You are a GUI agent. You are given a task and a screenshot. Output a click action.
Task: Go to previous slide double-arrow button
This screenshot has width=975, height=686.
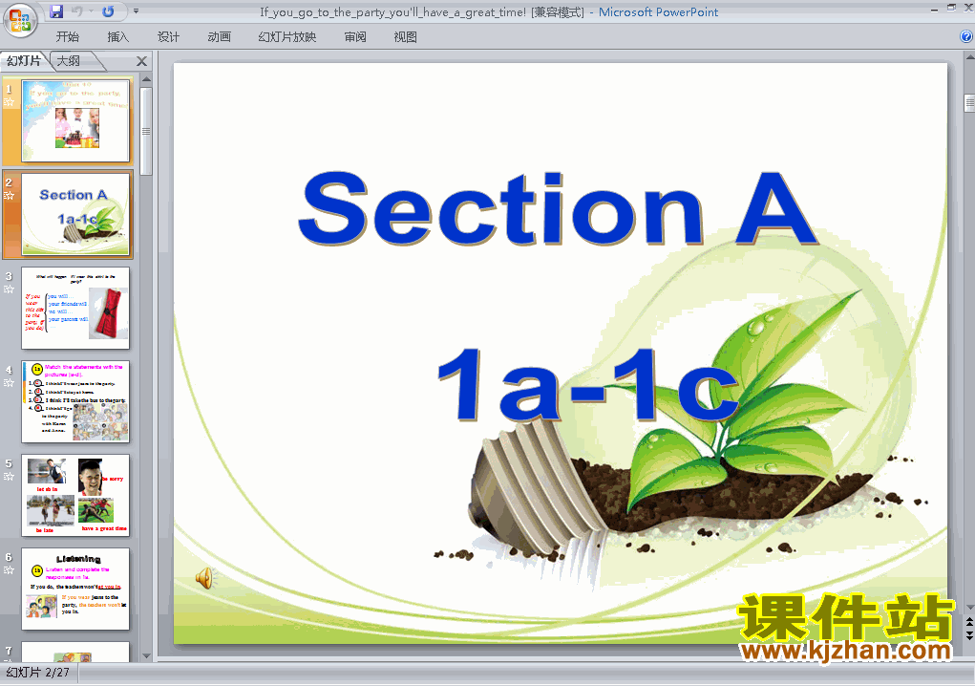pos(969,622)
